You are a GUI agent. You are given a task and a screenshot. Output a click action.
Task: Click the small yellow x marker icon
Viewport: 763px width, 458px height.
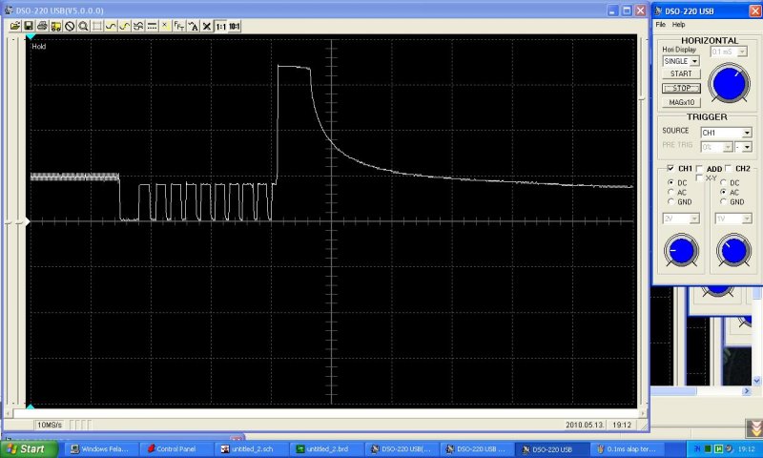coord(165,27)
